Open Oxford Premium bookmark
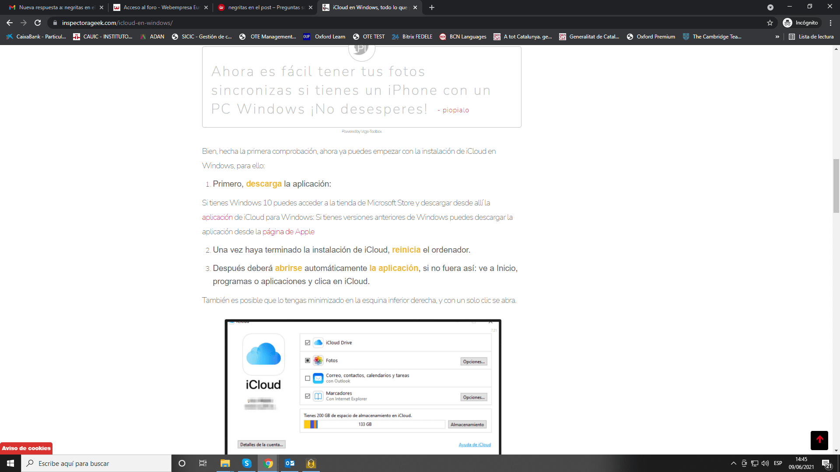 tap(651, 37)
